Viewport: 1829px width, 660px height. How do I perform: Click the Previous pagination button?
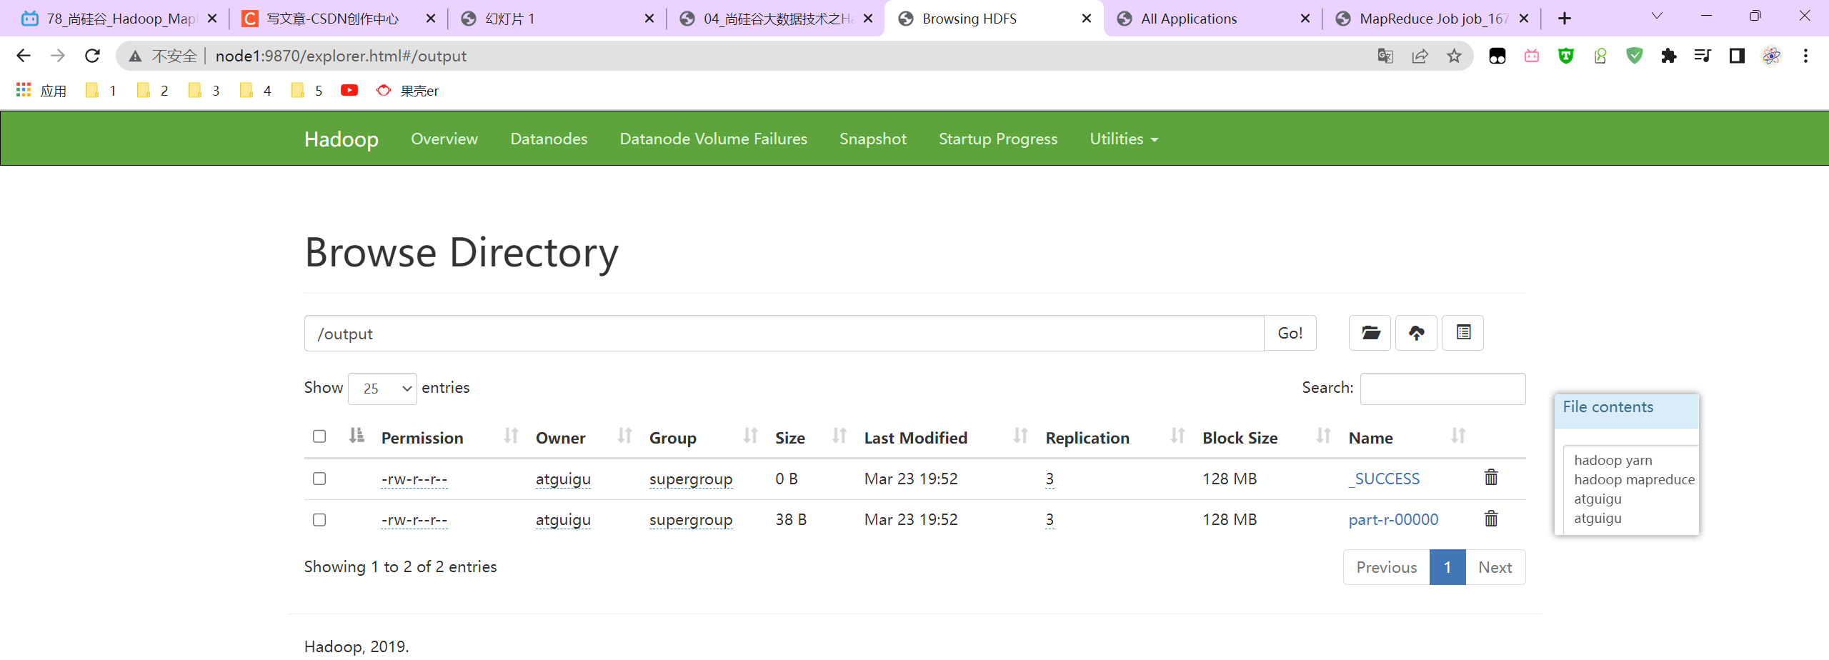1386,567
